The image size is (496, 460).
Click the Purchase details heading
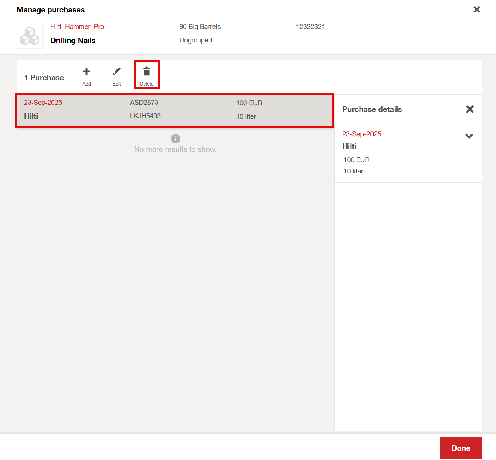pyautogui.click(x=372, y=109)
